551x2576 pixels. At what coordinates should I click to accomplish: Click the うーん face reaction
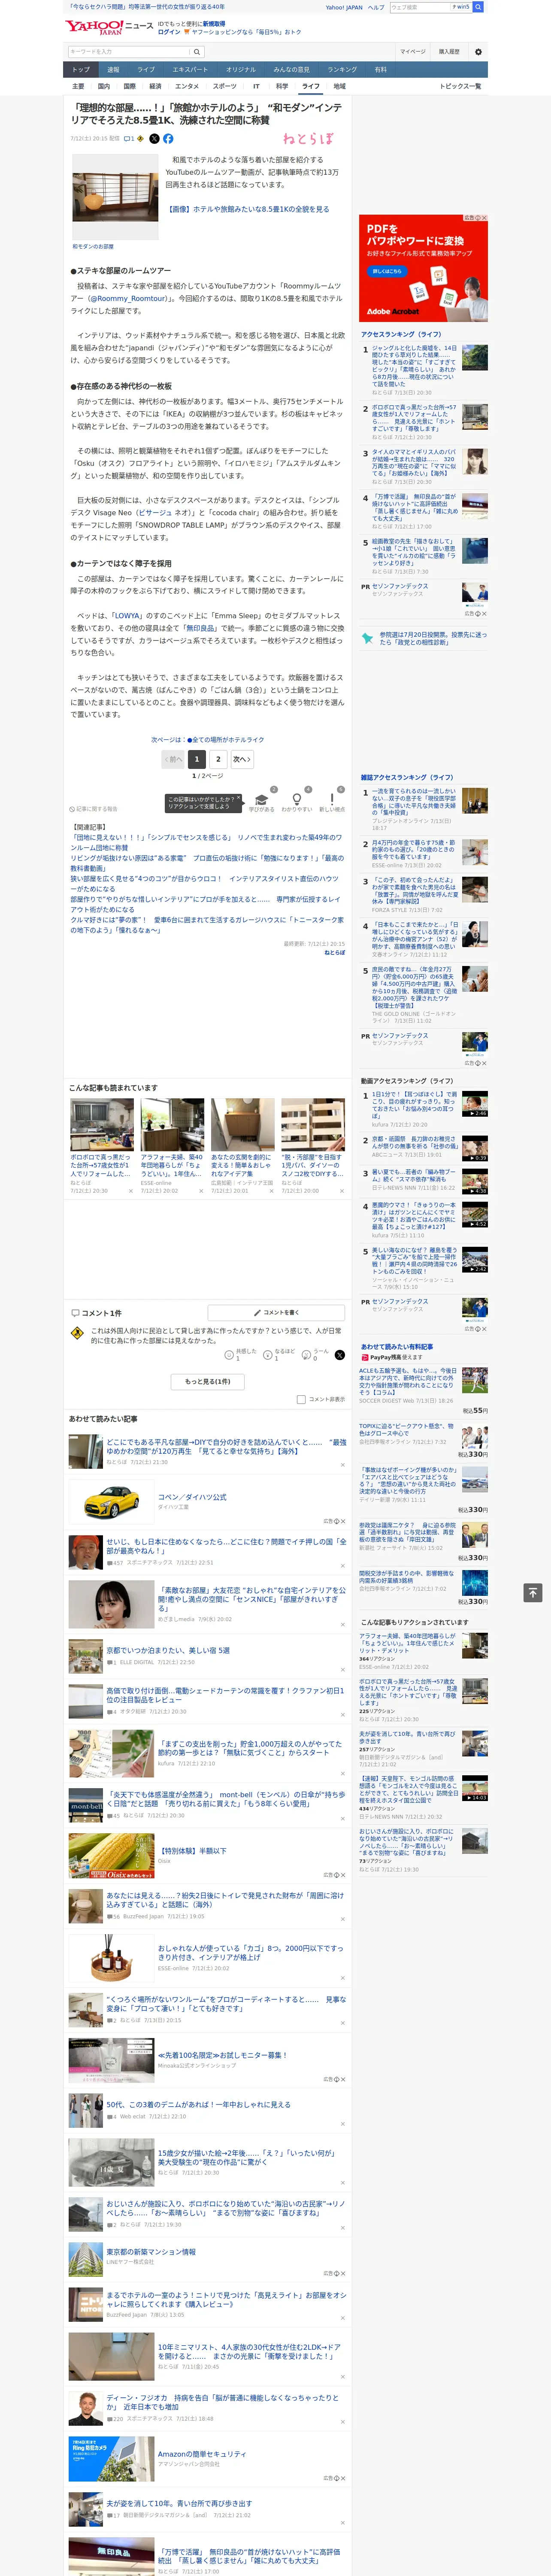click(306, 1355)
